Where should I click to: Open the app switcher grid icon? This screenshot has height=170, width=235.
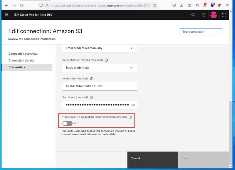(x=224, y=15)
